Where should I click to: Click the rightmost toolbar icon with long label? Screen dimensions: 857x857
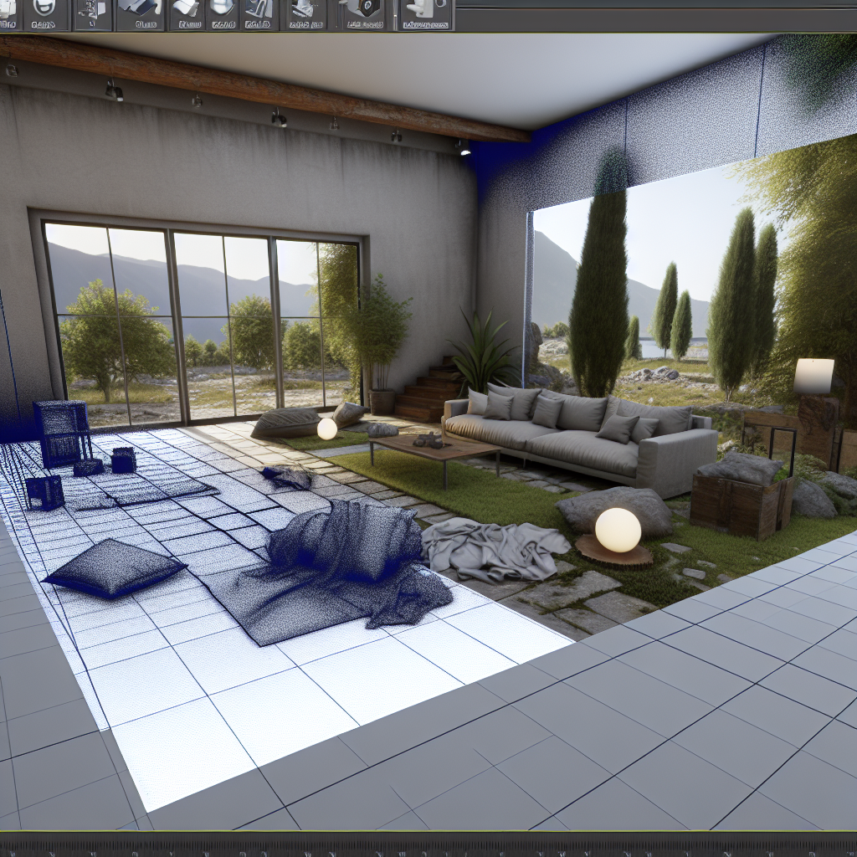[425, 13]
